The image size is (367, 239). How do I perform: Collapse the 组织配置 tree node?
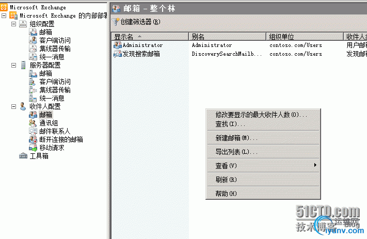(x=14, y=24)
